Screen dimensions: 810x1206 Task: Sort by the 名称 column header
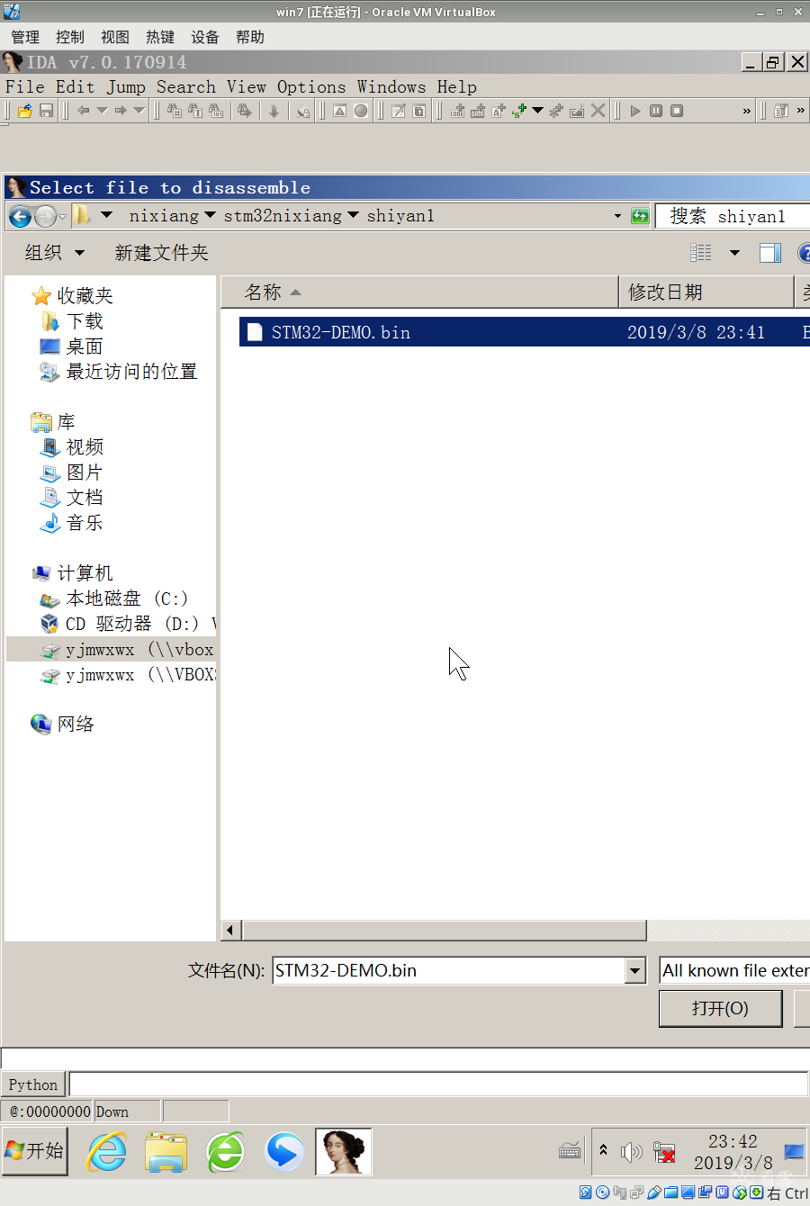419,292
